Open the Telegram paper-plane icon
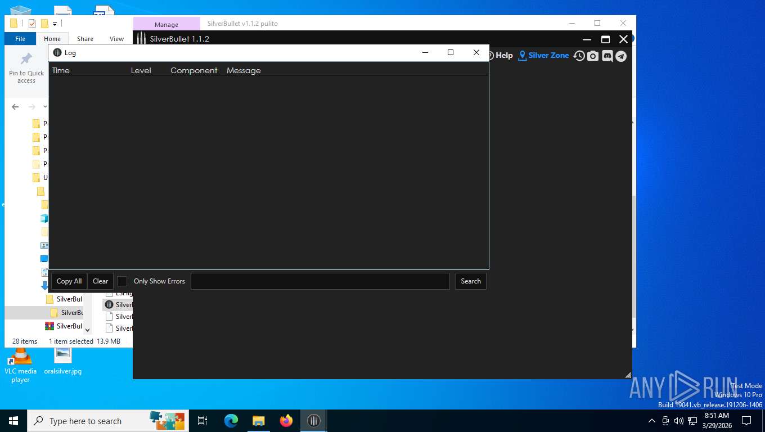Screen dimensions: 765x432 click(x=621, y=56)
